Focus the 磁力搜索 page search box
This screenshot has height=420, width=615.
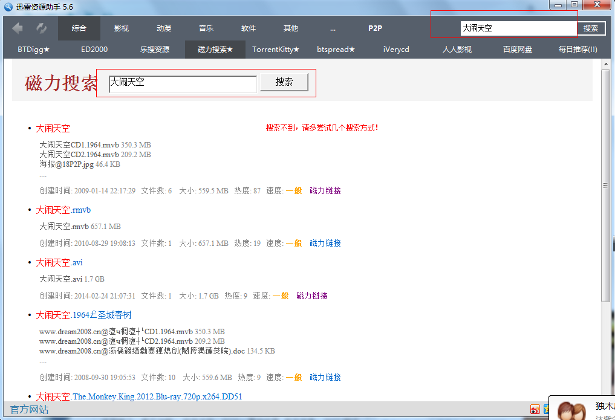(183, 84)
